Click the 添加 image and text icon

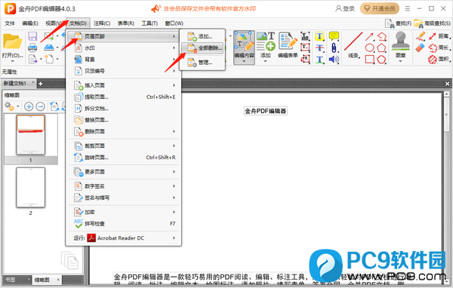click(x=266, y=41)
